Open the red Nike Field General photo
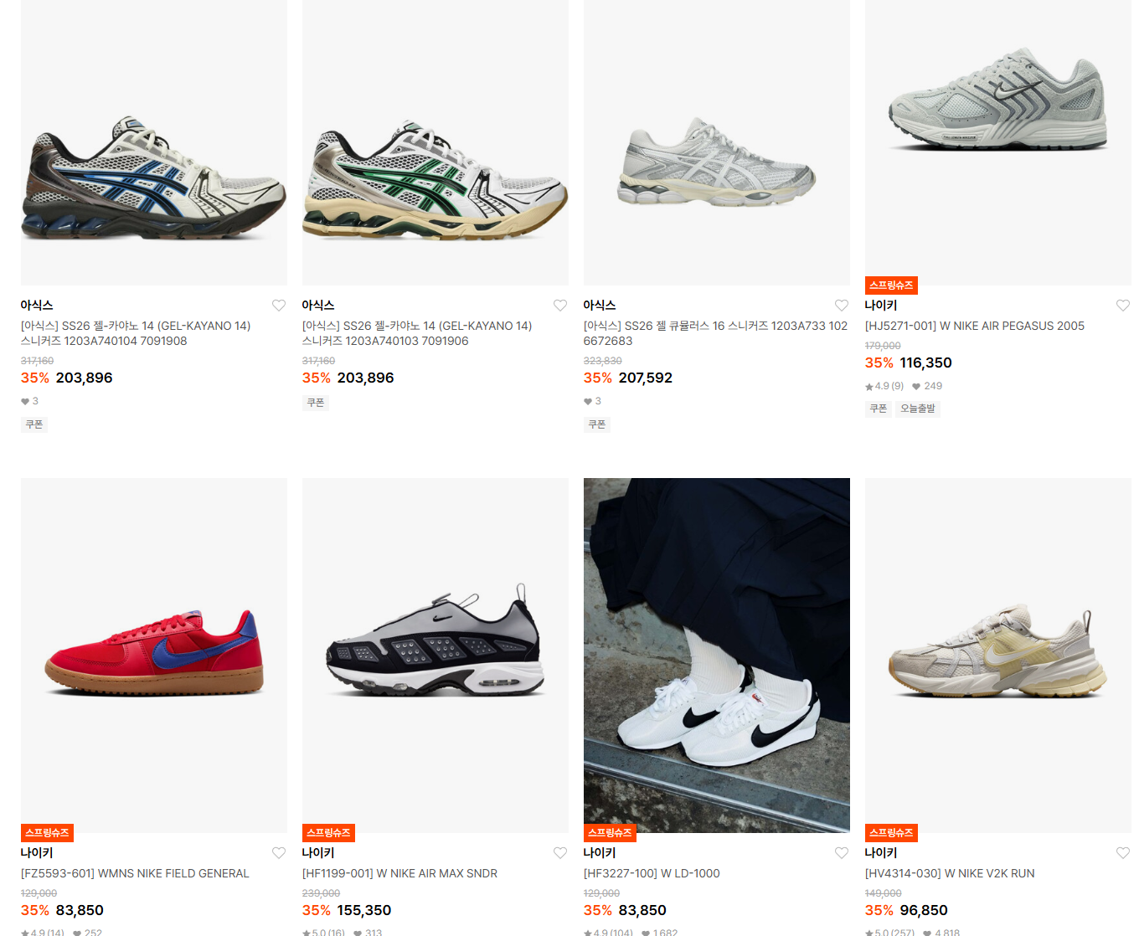 (154, 656)
